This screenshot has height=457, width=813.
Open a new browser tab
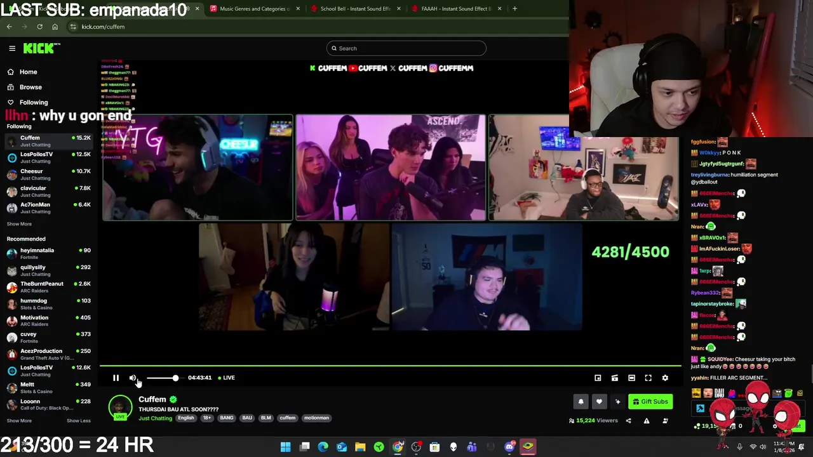514,9
